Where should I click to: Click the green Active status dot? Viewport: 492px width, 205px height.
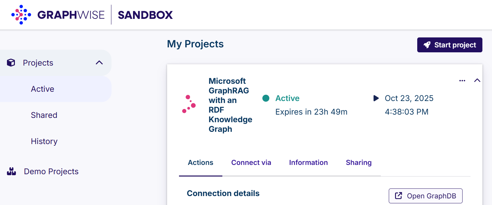(266, 98)
